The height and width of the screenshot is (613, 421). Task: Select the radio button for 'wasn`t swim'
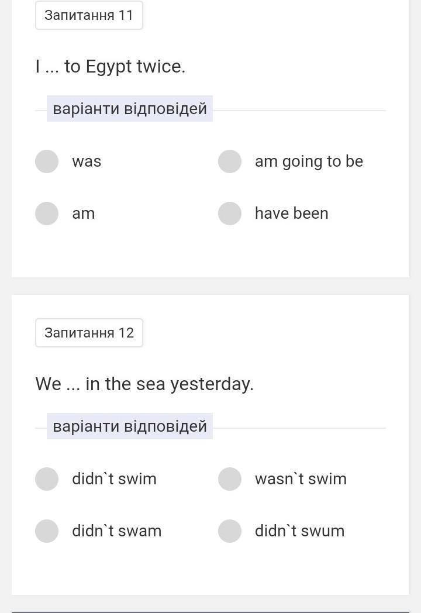(x=230, y=479)
